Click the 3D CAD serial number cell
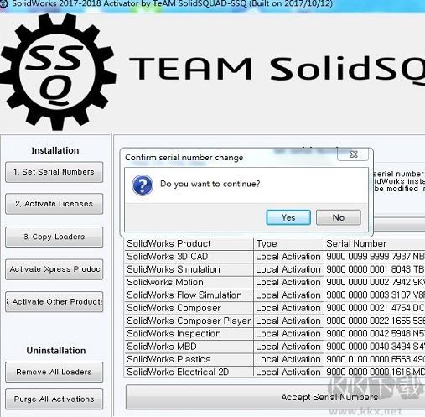Viewport: 425px width, 417px height. pos(375,257)
